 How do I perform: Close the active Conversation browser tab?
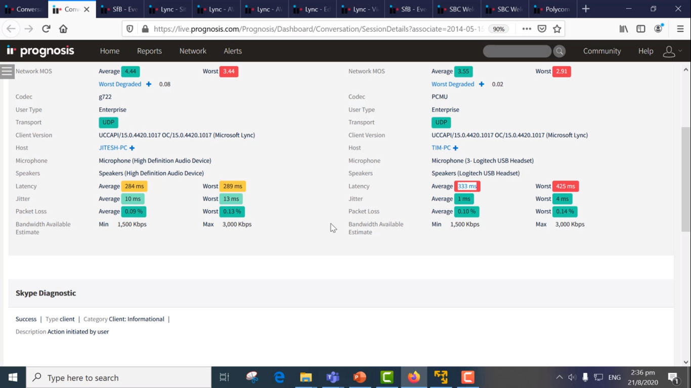coord(87,9)
